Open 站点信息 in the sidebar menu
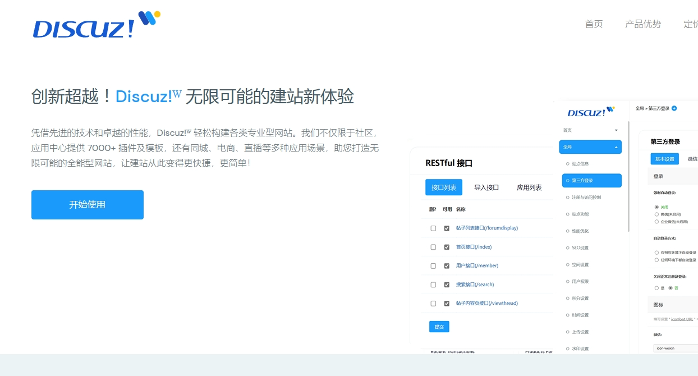Image resolution: width=698 pixels, height=376 pixels. [580, 164]
